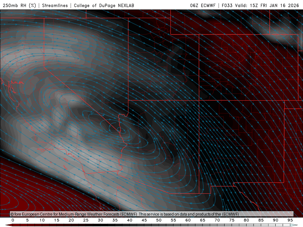Click the "35" color scale label

115,220
